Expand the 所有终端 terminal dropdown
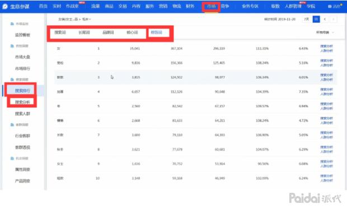 pos(325,32)
